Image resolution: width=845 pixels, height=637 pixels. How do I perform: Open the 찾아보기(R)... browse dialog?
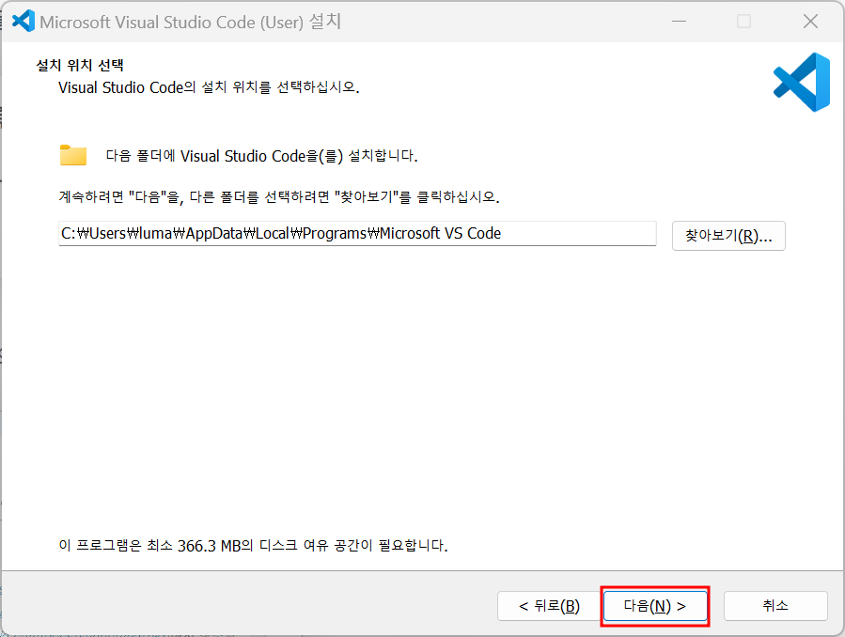tap(728, 236)
